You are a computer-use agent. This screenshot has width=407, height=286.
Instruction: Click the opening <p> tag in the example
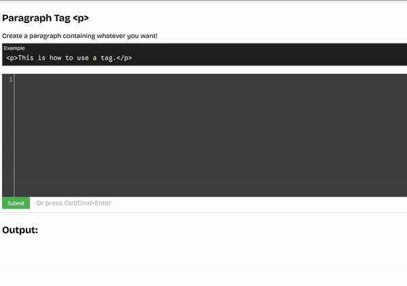[x=12, y=58]
